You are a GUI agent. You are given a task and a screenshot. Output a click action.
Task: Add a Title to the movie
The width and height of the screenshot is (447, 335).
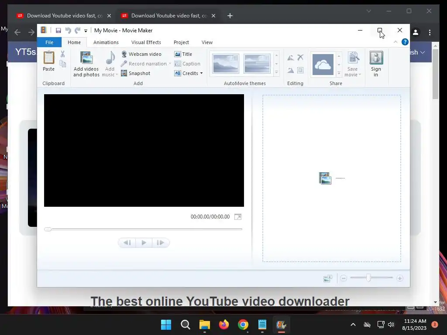[x=183, y=54]
